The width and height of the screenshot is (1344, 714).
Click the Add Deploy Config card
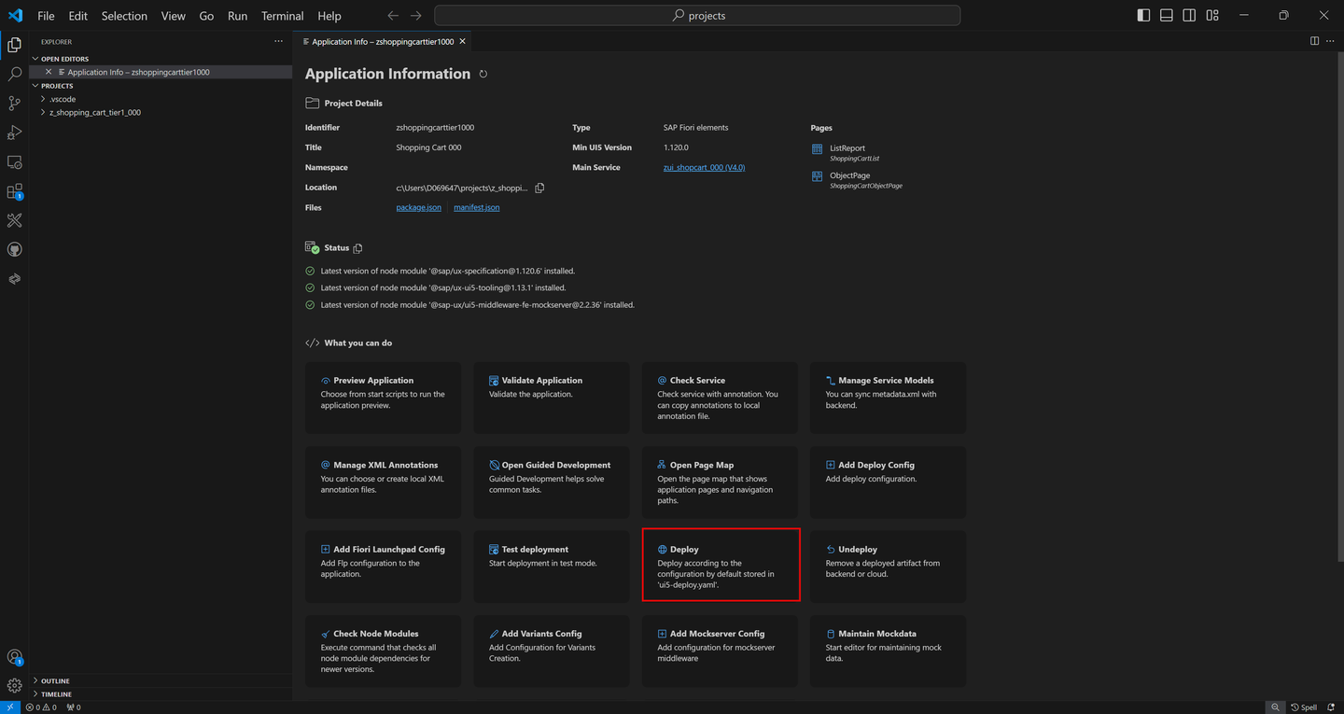pyautogui.click(x=889, y=482)
